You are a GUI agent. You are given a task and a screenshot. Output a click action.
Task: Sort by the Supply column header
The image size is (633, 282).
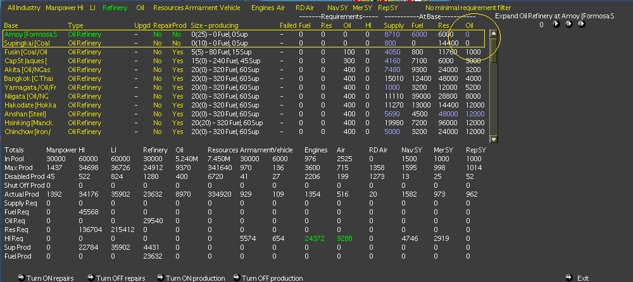click(394, 25)
